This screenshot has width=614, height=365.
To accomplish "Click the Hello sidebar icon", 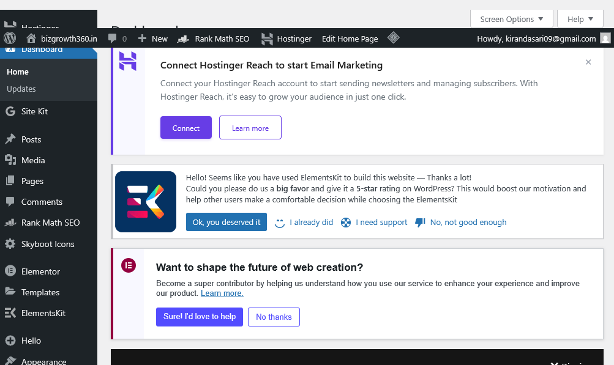I will click(10, 340).
